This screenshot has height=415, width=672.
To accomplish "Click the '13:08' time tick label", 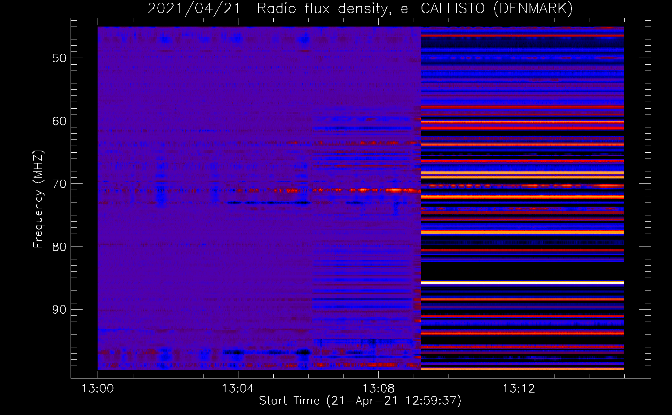I will [378, 389].
